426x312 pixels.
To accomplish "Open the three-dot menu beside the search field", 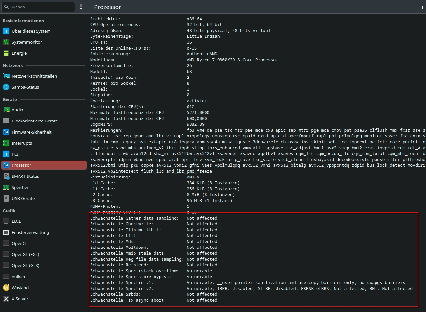I will coord(81,7).
